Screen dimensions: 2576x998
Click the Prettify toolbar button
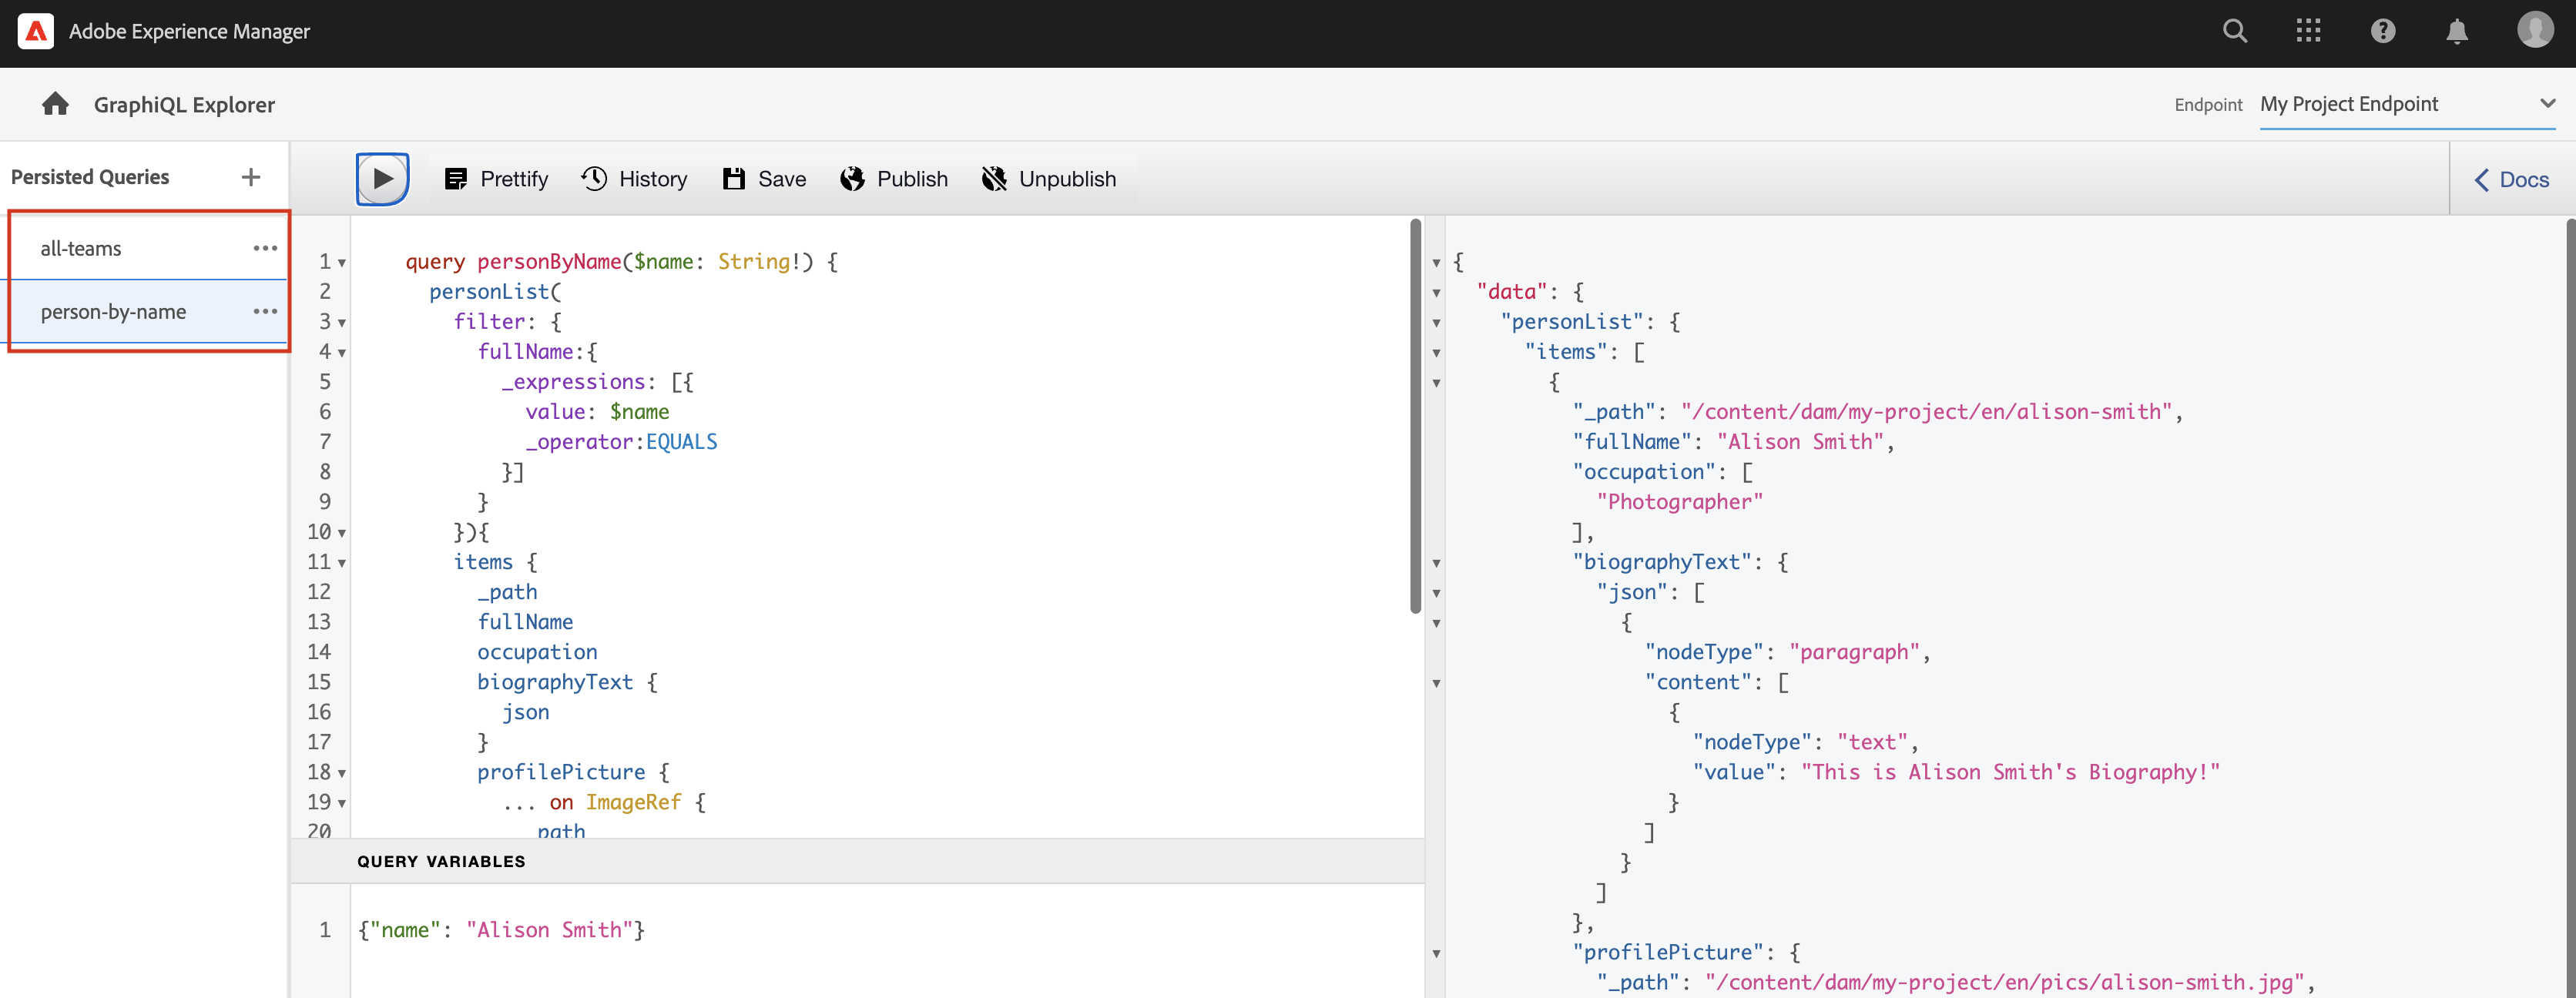coord(496,179)
